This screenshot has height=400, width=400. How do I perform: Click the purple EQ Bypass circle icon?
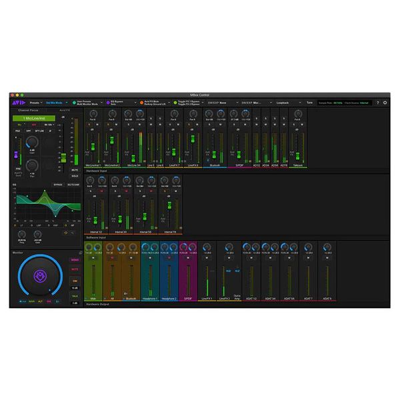click(x=108, y=103)
